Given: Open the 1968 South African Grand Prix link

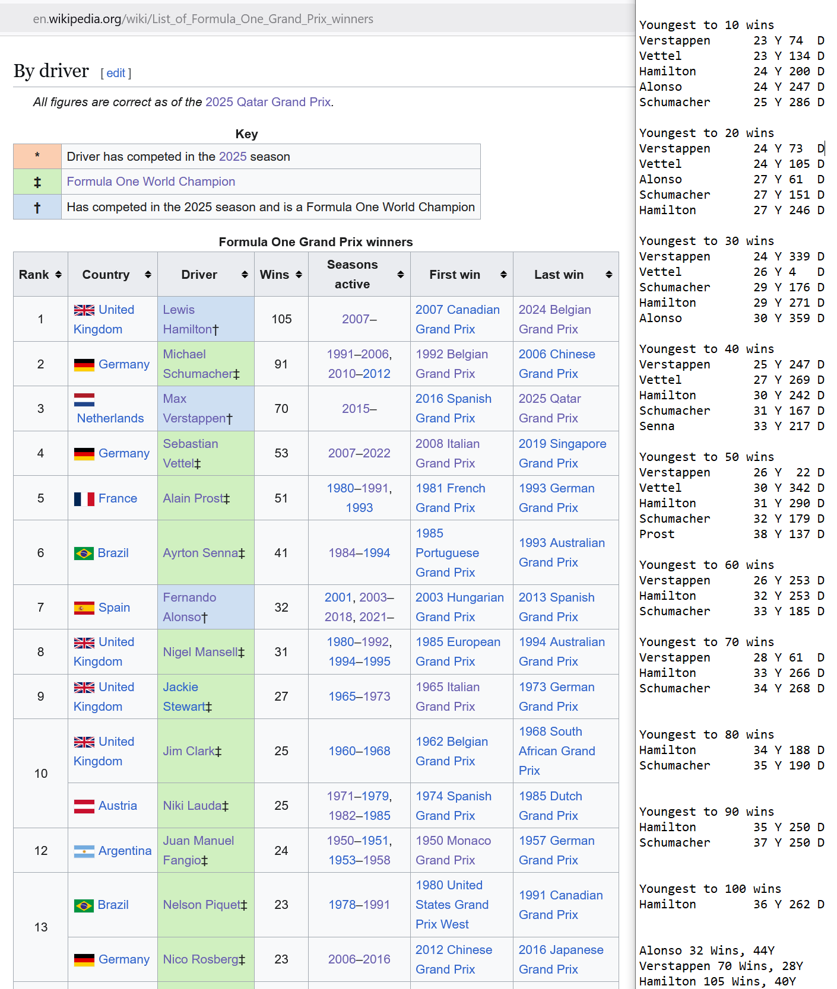Looking at the screenshot, I should point(557,751).
